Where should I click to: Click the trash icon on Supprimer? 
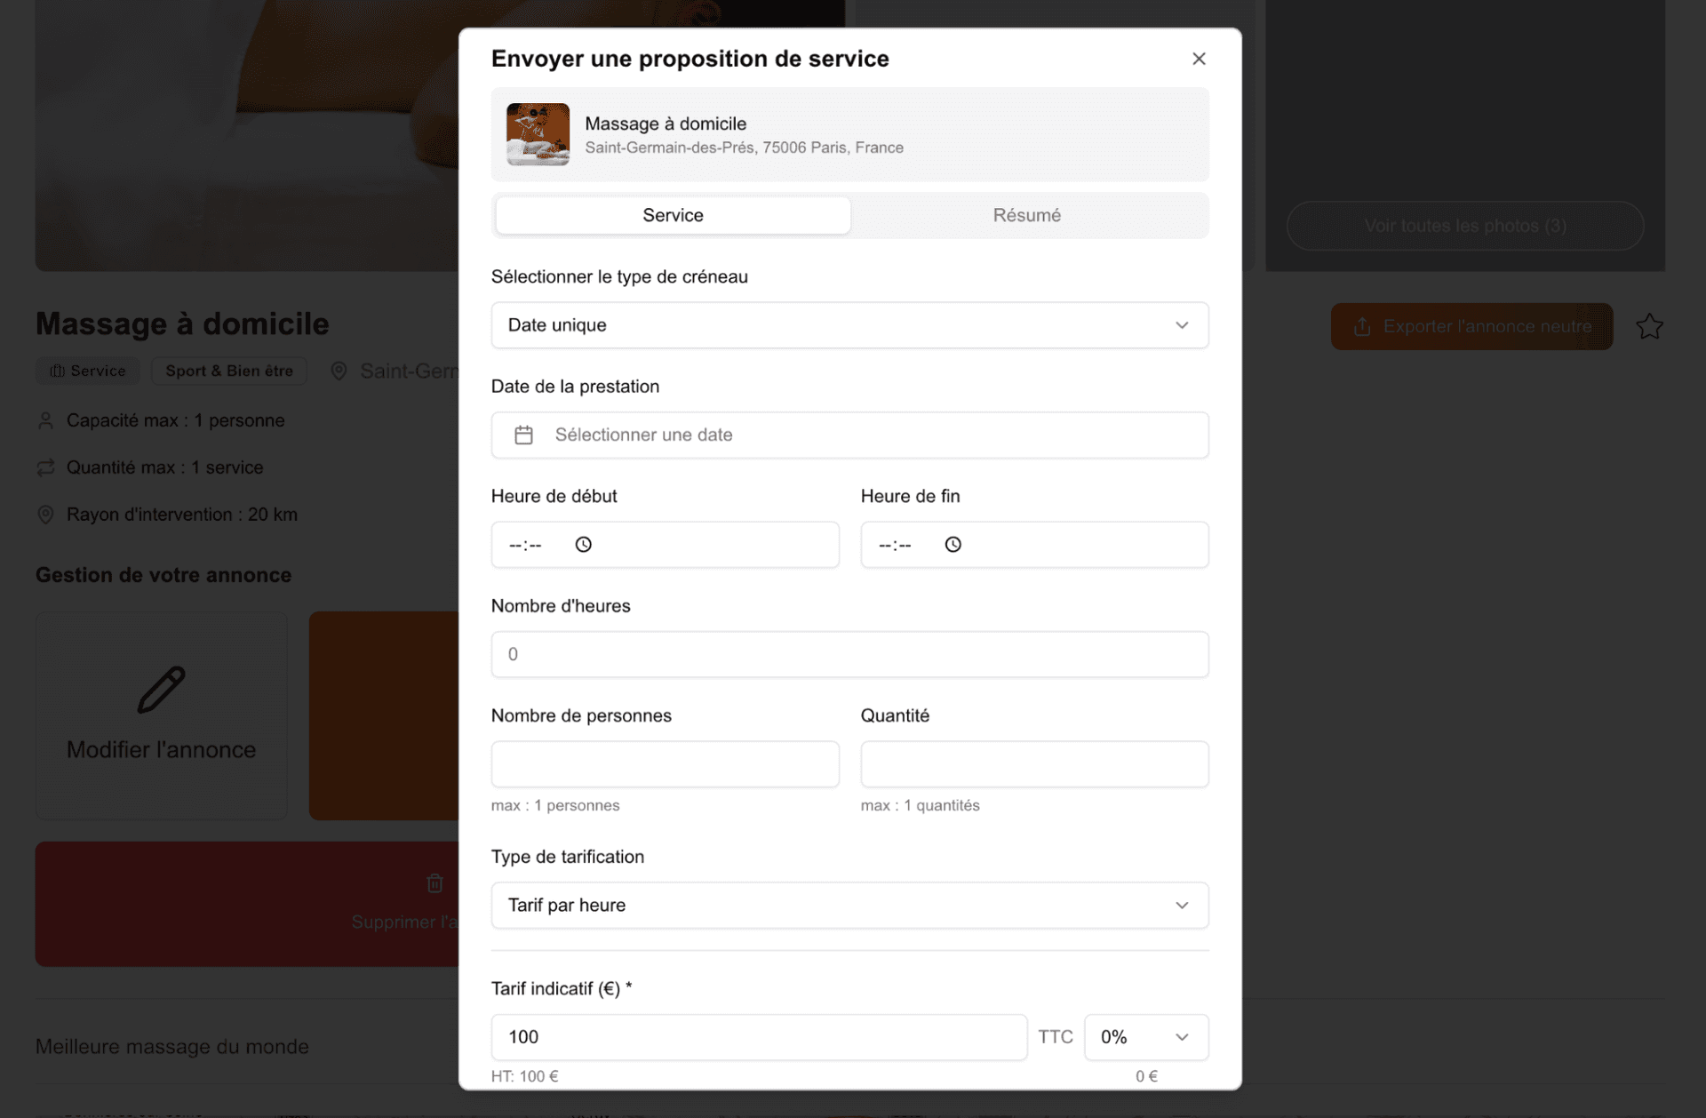pyautogui.click(x=434, y=882)
